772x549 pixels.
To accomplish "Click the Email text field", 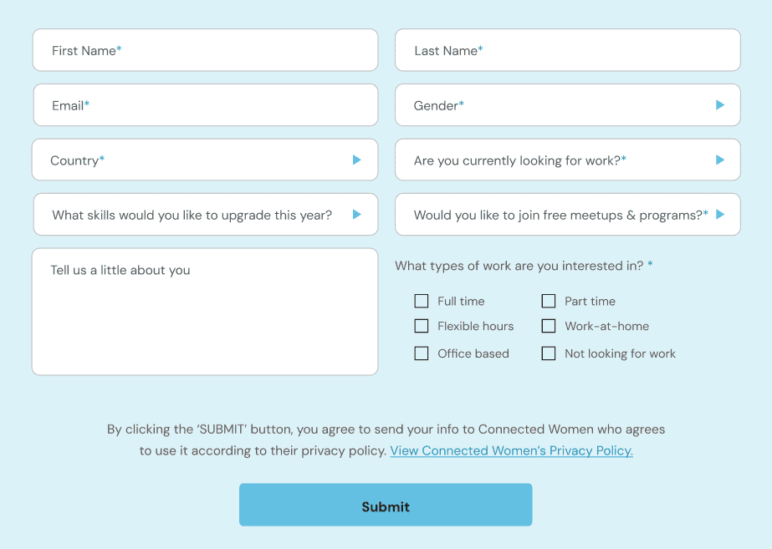I will [205, 105].
